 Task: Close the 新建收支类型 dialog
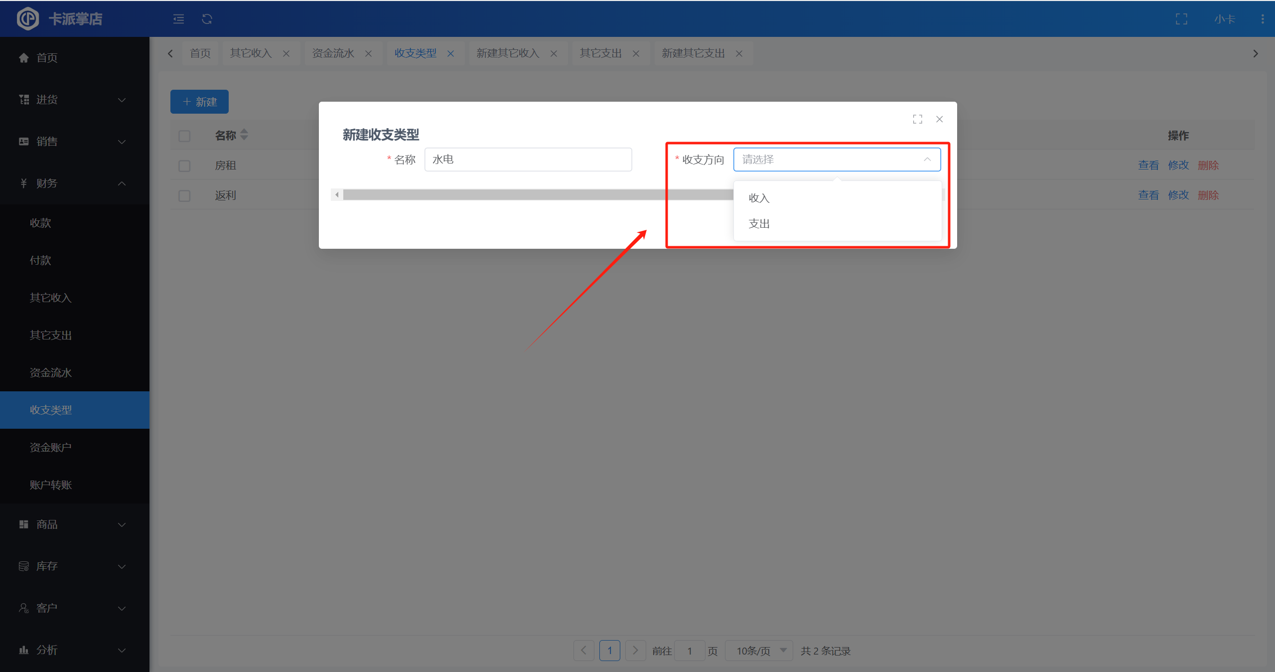tap(939, 119)
